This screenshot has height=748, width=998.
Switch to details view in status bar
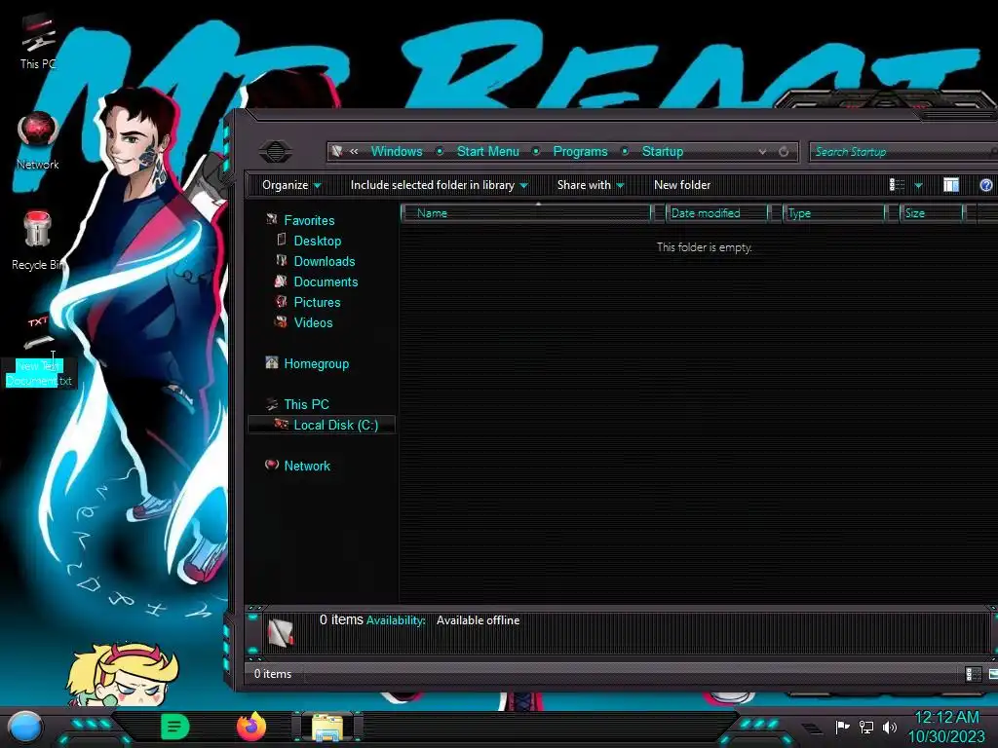pyautogui.click(x=973, y=674)
